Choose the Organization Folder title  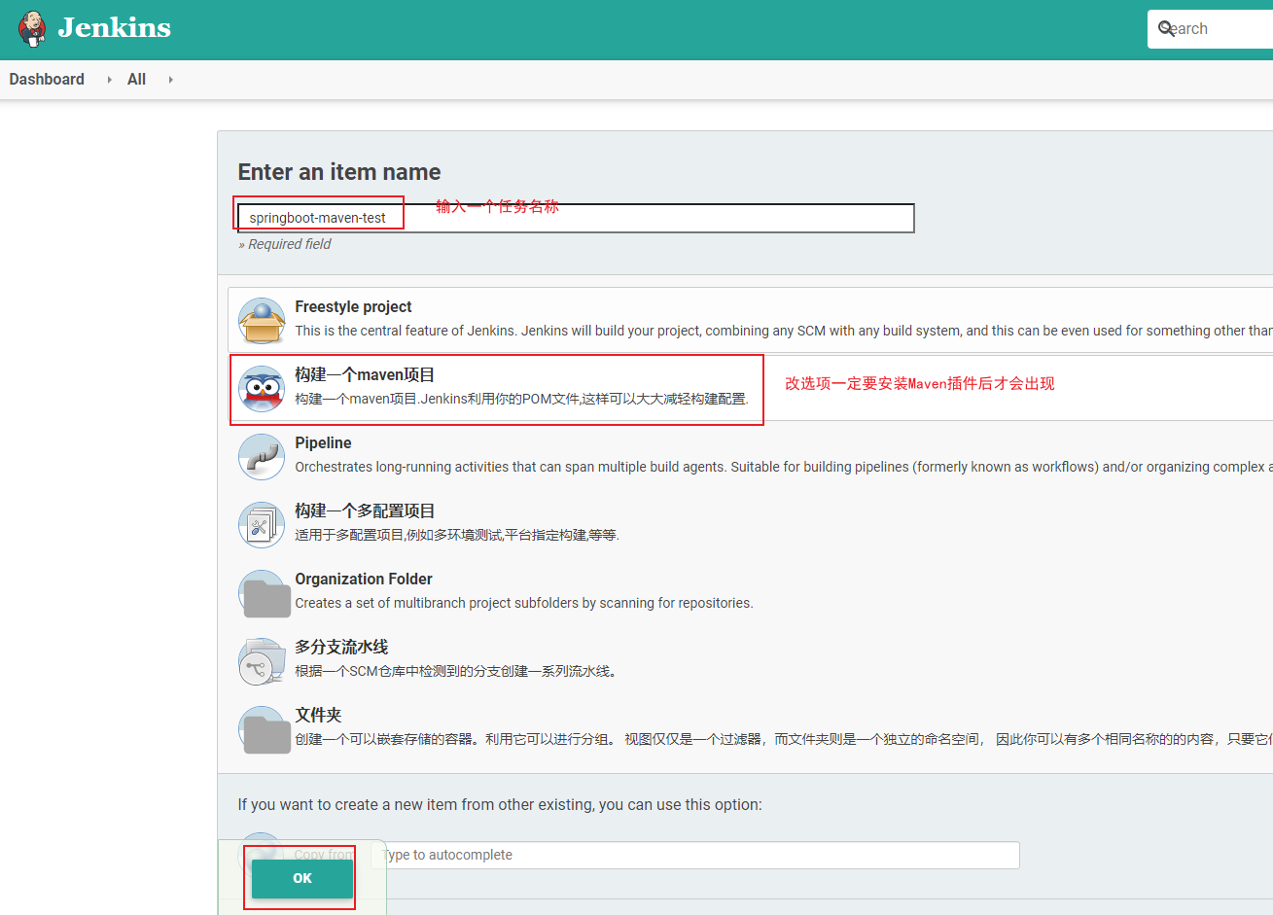tap(364, 579)
